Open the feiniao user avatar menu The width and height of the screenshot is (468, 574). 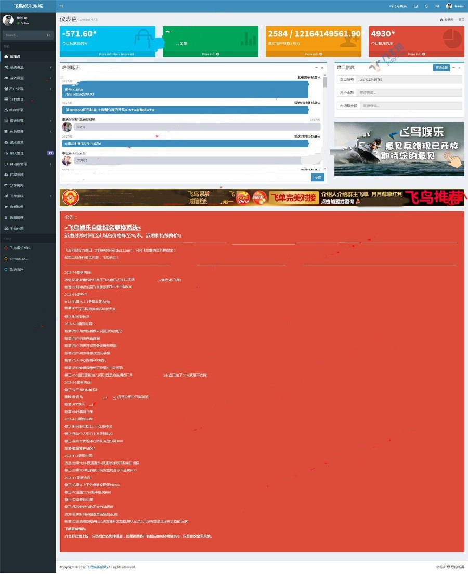point(455,6)
